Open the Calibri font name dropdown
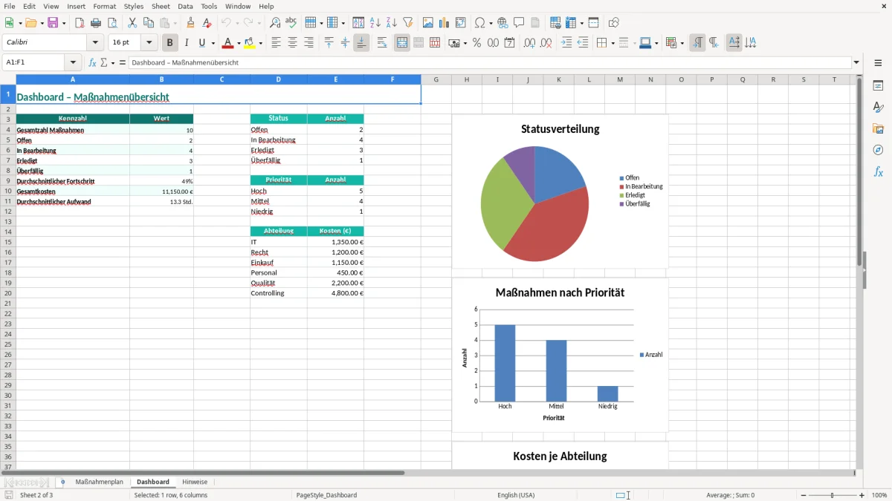Screen dimensions: 892x501 point(95,43)
